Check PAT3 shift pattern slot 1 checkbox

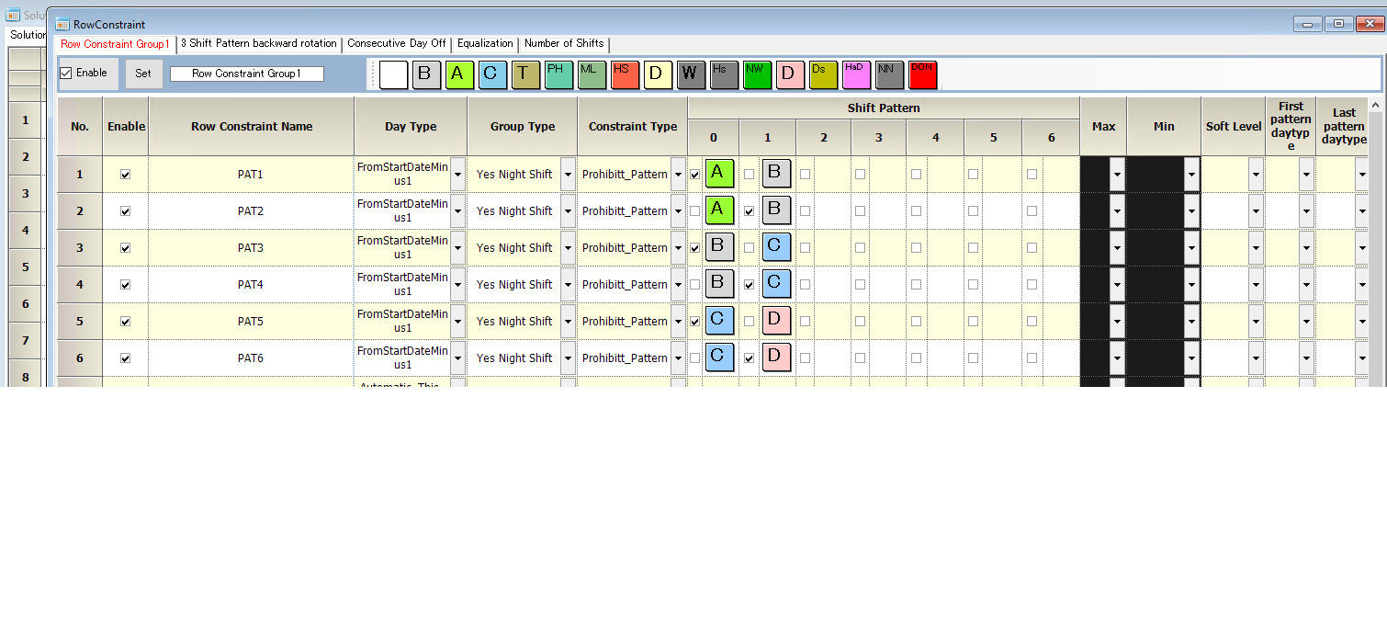tap(750, 247)
